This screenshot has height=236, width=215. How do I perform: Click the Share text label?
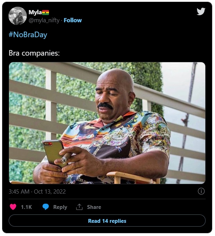click(94, 207)
